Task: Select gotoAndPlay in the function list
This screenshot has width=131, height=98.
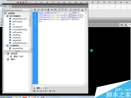Action: pyautogui.click(x=18, y=48)
